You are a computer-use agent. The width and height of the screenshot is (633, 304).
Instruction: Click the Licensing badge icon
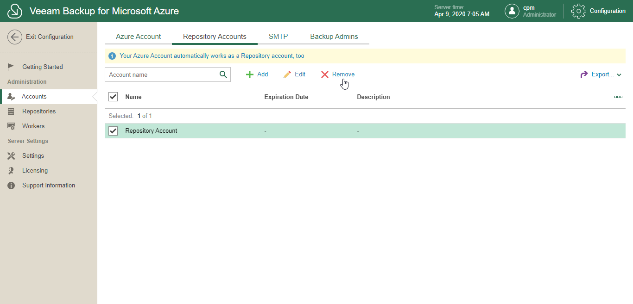click(x=11, y=171)
